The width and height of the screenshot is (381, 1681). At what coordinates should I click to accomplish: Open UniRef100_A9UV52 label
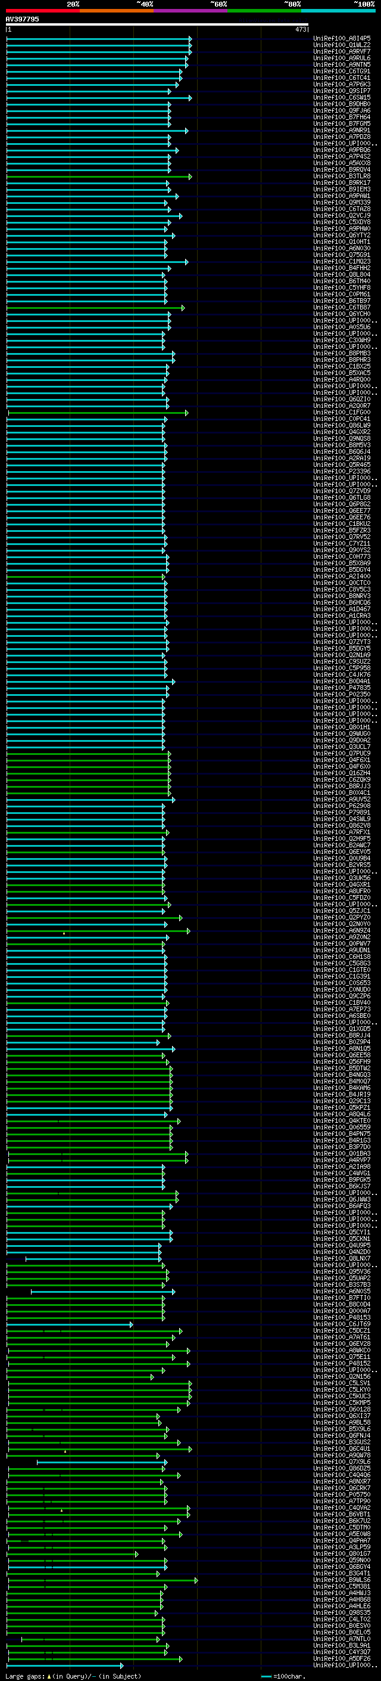[342, 800]
